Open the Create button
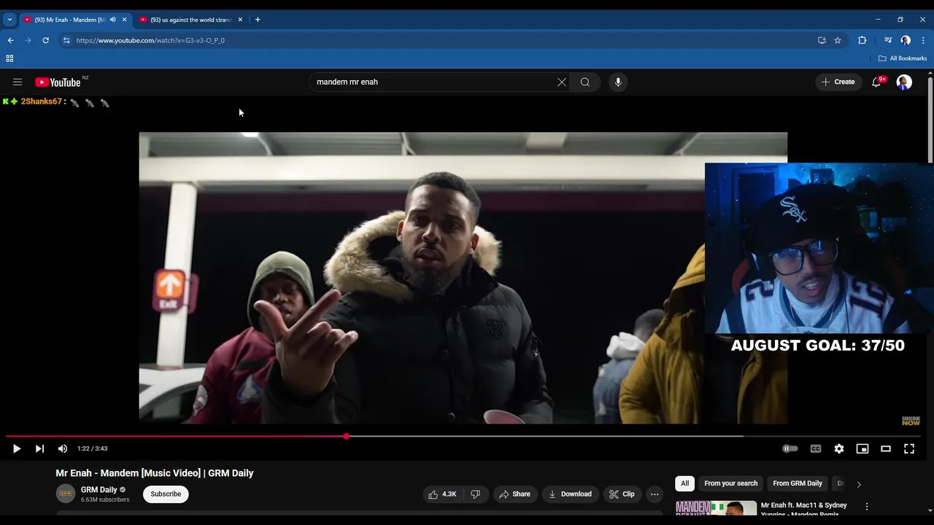 (838, 82)
